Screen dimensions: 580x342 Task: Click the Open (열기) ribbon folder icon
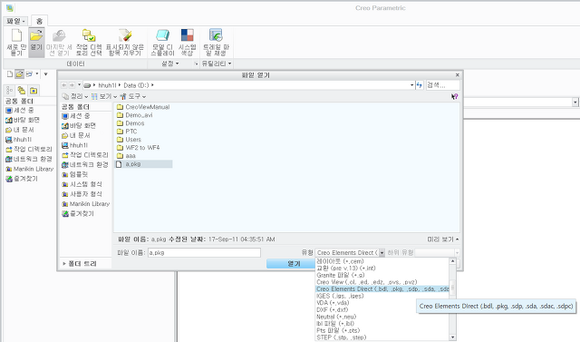(36, 35)
